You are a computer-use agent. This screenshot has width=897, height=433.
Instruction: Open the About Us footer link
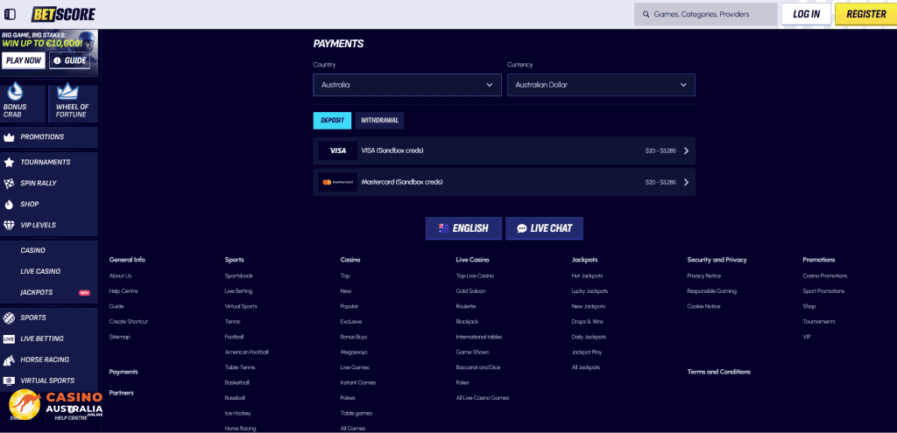[x=120, y=276]
